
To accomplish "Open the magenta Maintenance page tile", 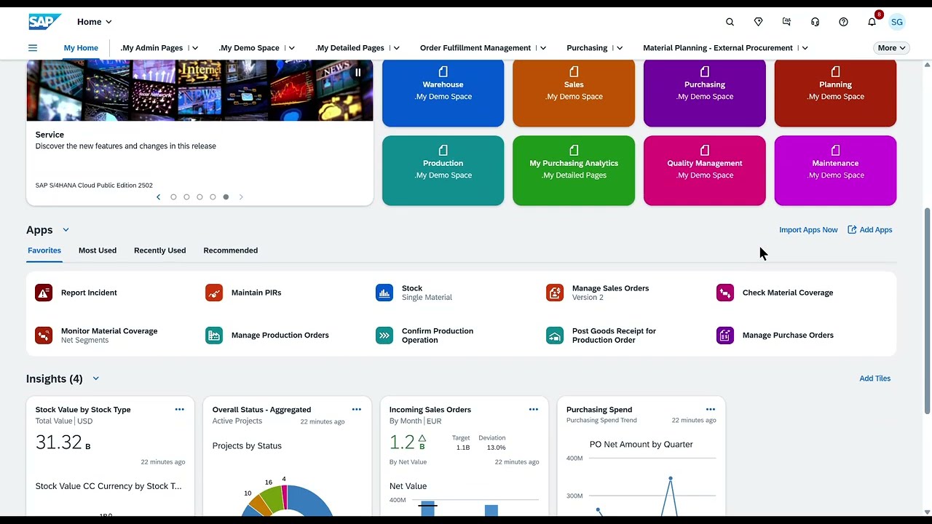I will pyautogui.click(x=835, y=170).
